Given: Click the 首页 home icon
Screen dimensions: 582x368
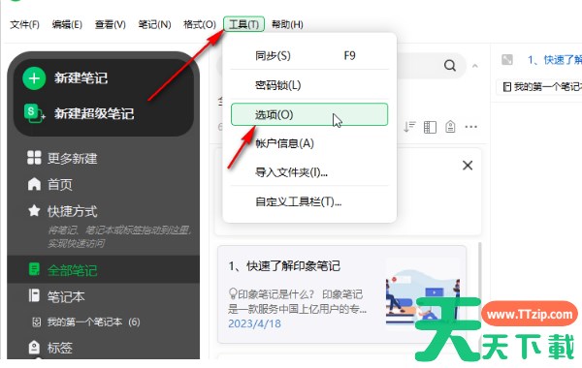Looking at the screenshot, I should click(x=34, y=184).
